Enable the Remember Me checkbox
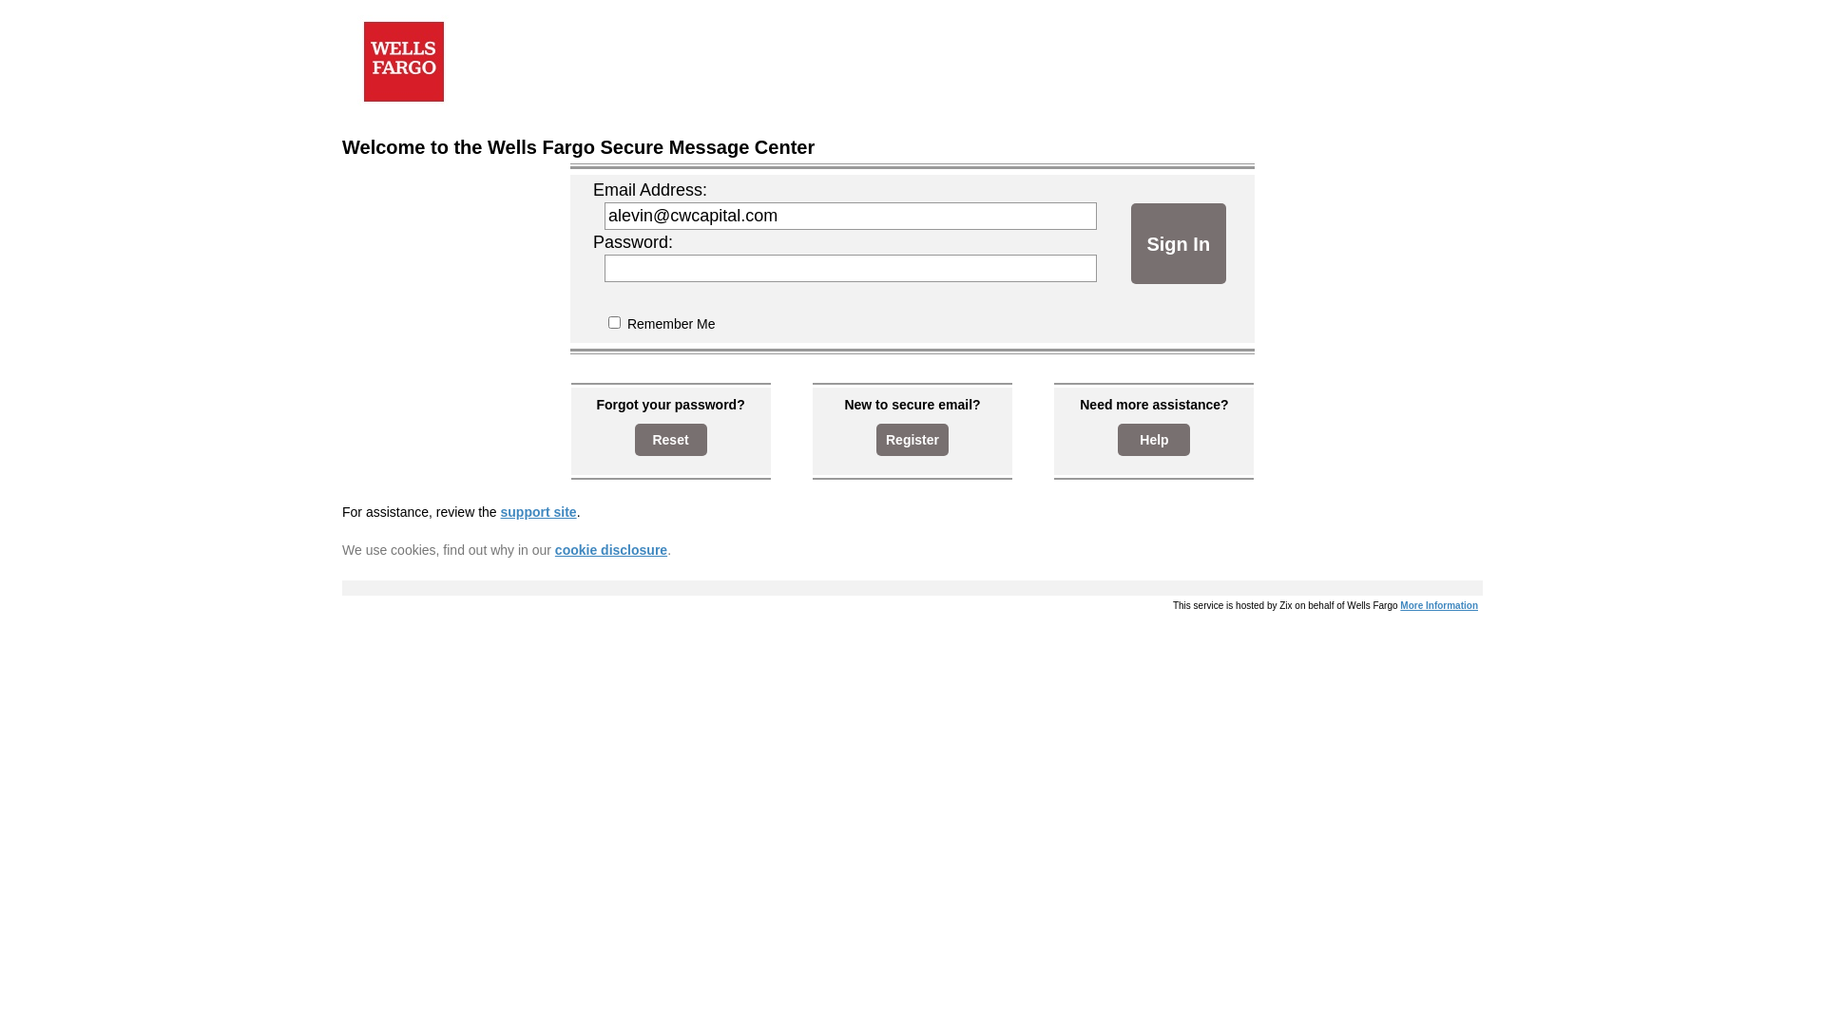 (614, 323)
